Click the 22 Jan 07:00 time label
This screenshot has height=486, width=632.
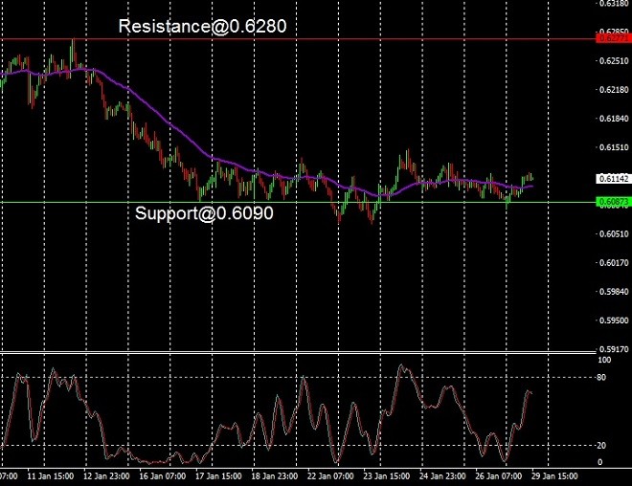point(330,476)
